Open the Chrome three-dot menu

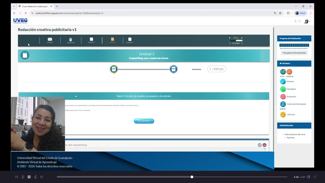pos(311,13)
